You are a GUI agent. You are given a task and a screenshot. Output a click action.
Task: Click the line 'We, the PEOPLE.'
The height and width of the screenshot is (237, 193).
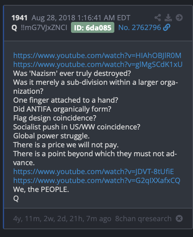pyautogui.click(x=41, y=190)
